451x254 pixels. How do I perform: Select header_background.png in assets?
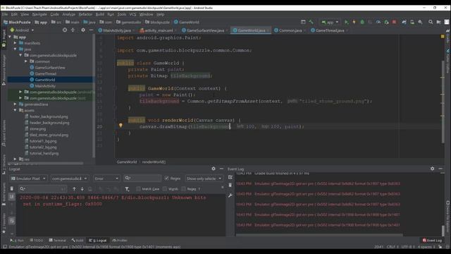click(x=49, y=123)
